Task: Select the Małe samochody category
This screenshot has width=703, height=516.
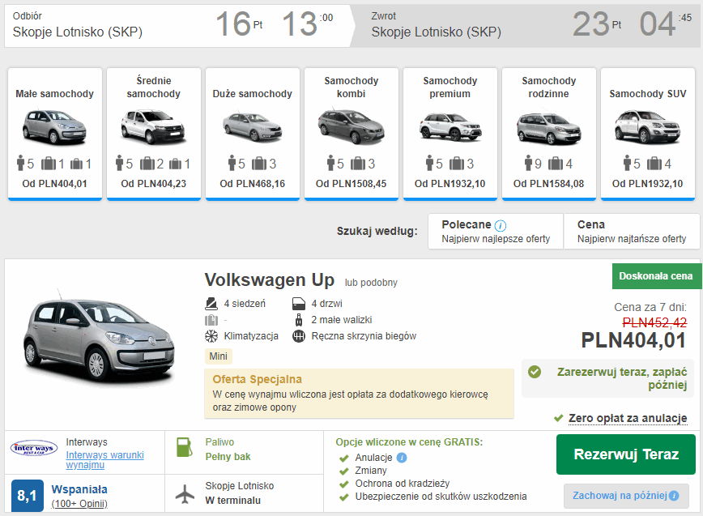Action: pos(54,133)
